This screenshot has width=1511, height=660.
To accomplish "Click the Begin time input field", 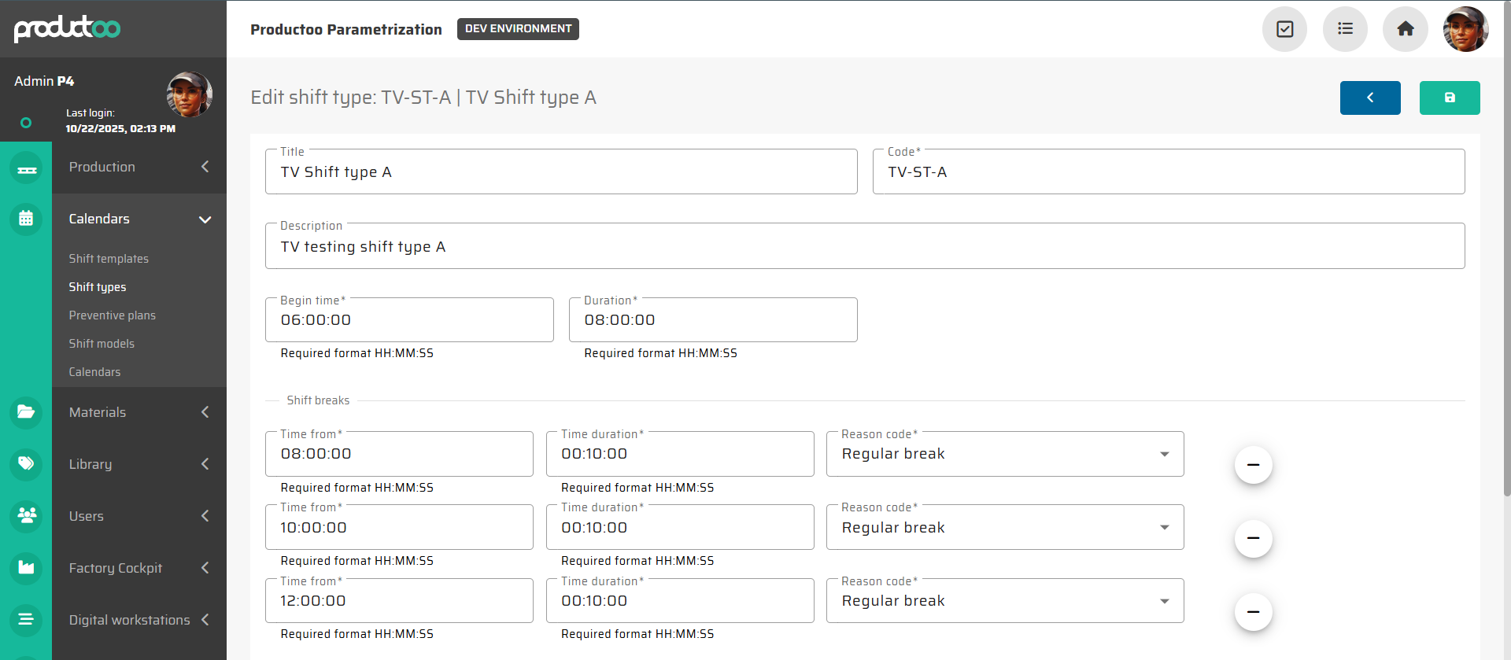I will click(x=409, y=320).
